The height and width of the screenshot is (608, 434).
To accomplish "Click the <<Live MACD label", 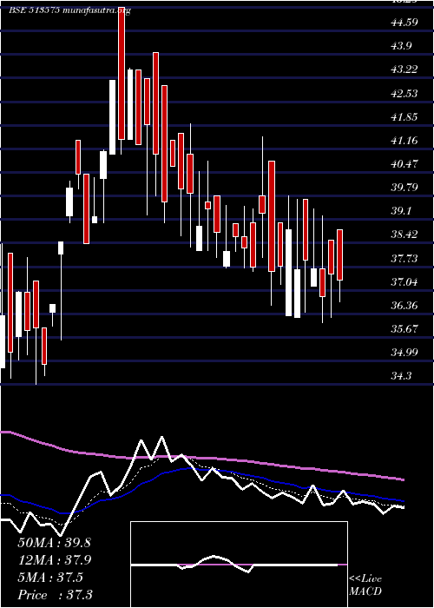I will click(365, 585).
